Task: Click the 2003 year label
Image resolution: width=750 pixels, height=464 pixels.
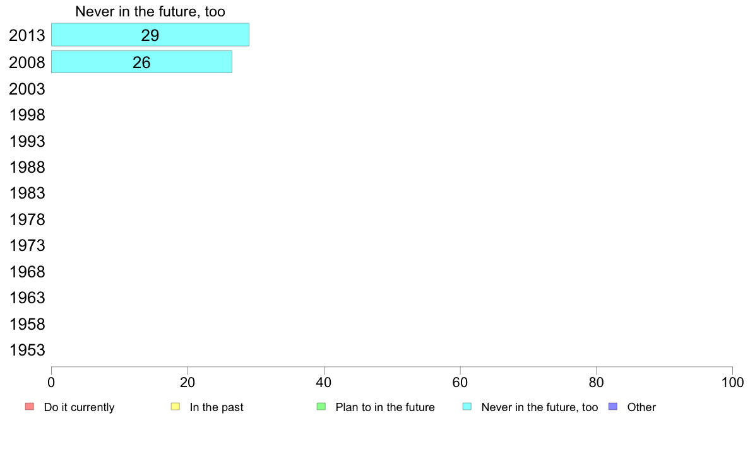Action: [27, 89]
